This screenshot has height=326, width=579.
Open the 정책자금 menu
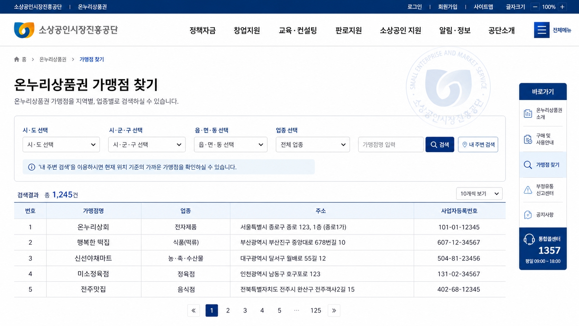click(x=203, y=30)
